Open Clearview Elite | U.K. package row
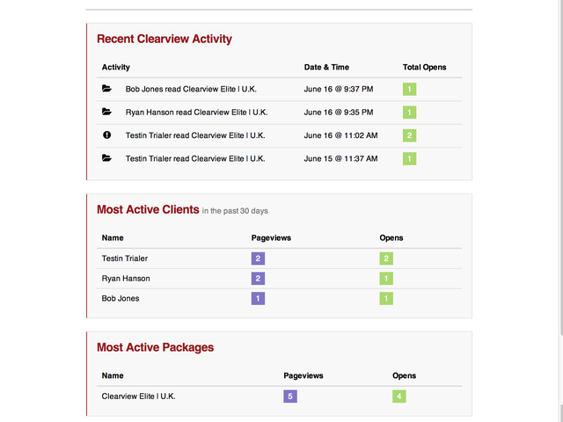The width and height of the screenshot is (563, 422). coord(139,397)
